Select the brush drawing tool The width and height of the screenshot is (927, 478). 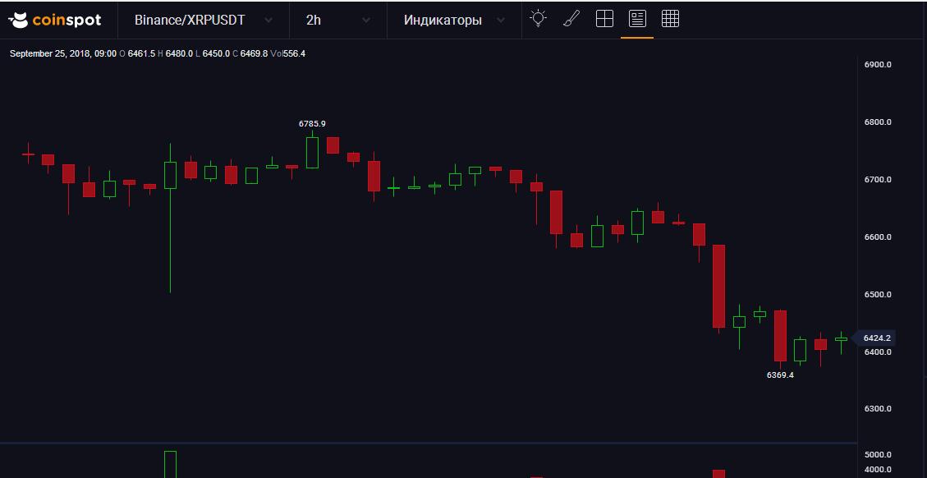pyautogui.click(x=571, y=19)
